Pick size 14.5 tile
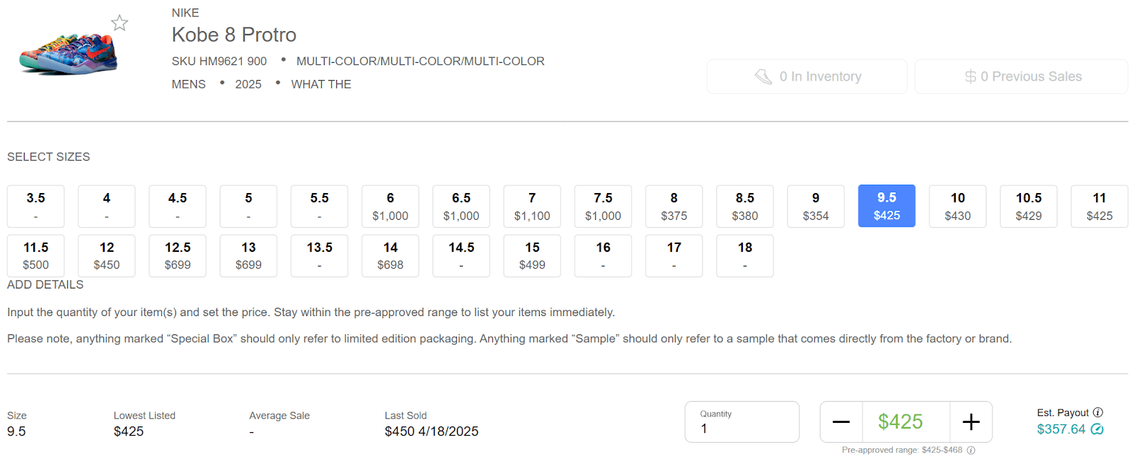Image resolution: width=1132 pixels, height=459 pixels. pos(461,256)
